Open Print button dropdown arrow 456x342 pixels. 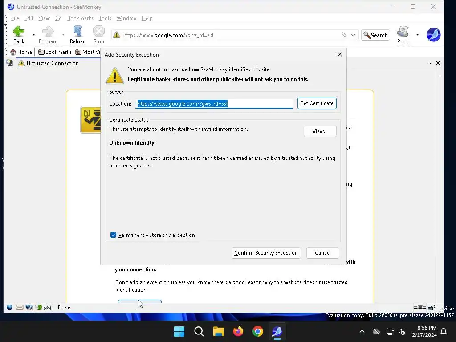(417, 35)
